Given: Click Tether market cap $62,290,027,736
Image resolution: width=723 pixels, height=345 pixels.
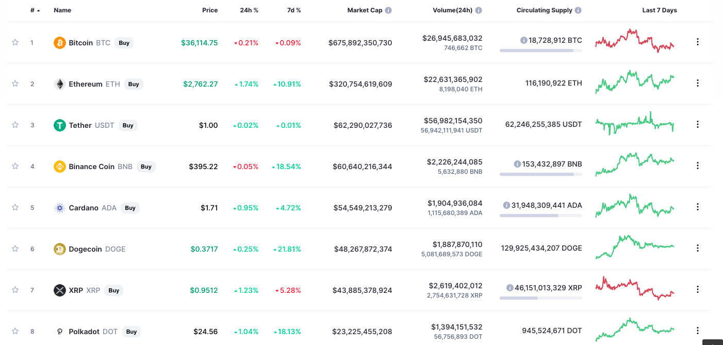Looking at the screenshot, I should (363, 125).
